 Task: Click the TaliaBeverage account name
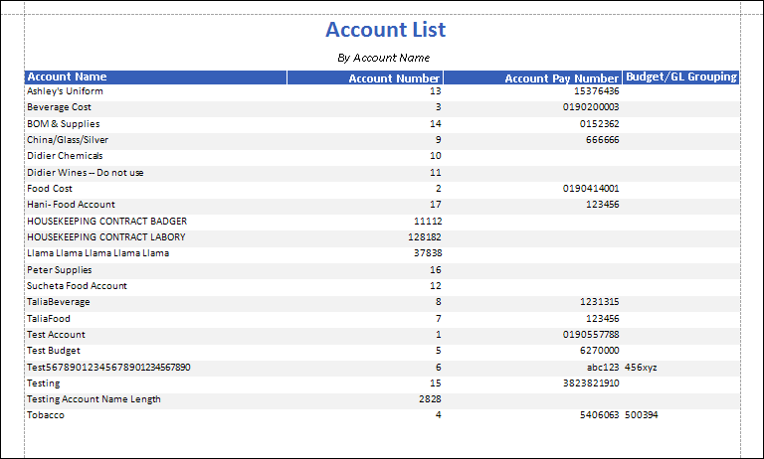pos(58,302)
